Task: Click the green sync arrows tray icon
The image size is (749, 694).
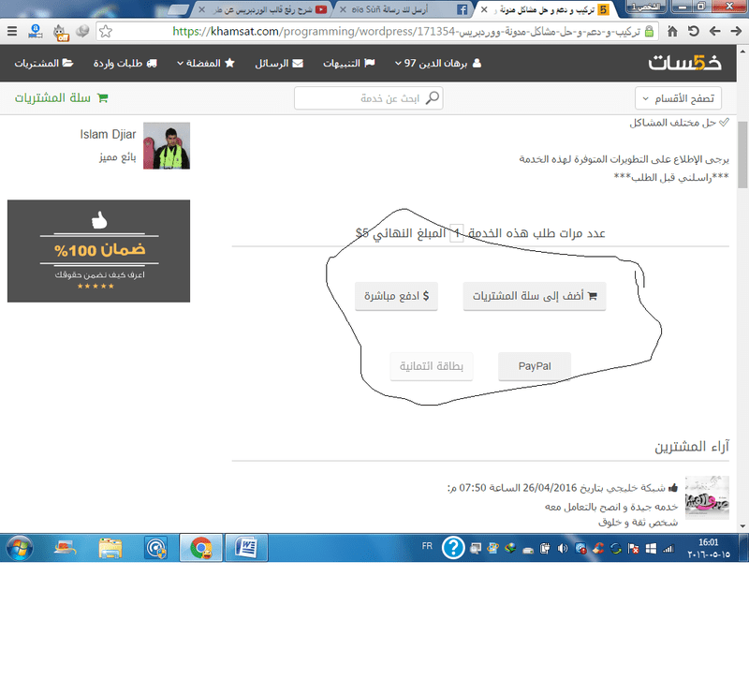Action: pos(616,549)
